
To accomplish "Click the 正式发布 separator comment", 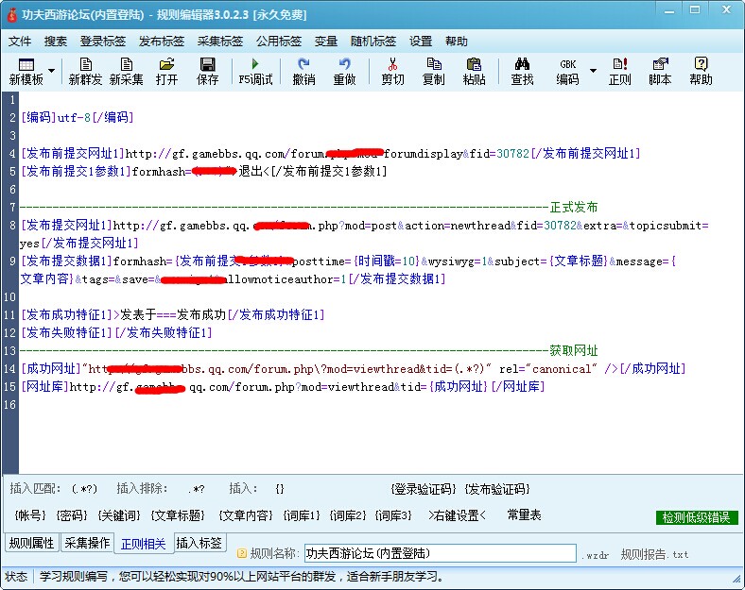I will (574, 208).
